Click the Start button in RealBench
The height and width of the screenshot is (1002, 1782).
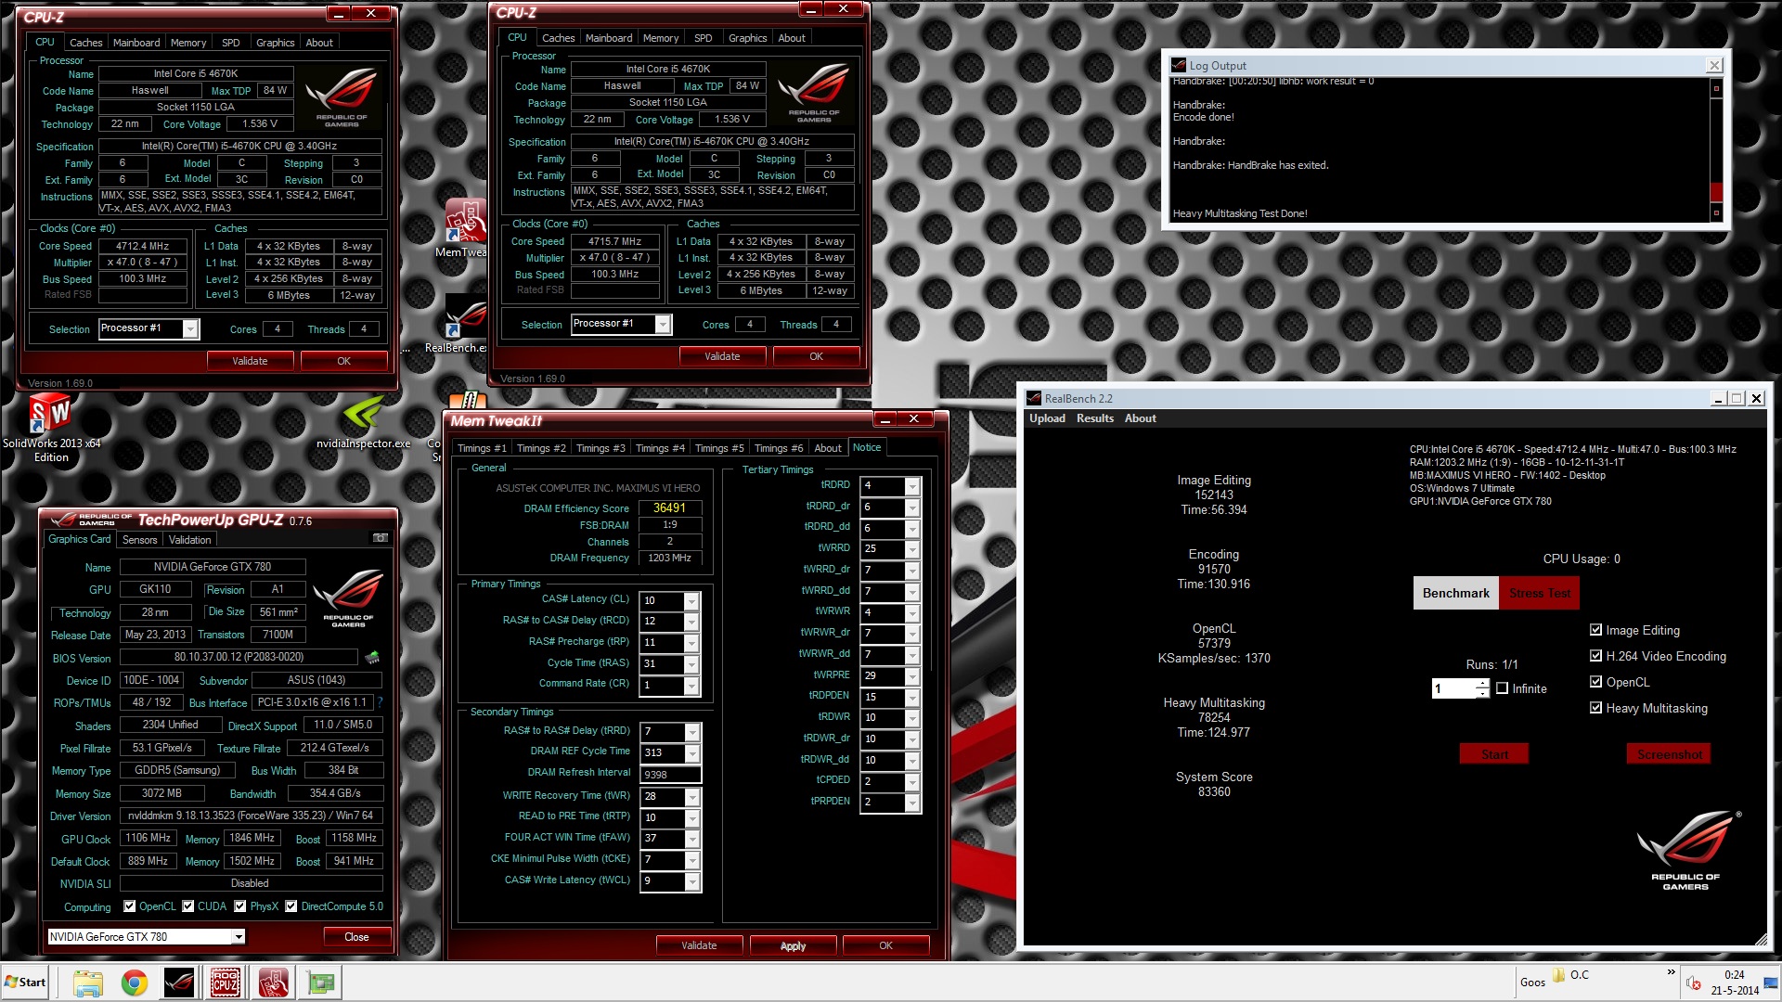click(x=1494, y=754)
